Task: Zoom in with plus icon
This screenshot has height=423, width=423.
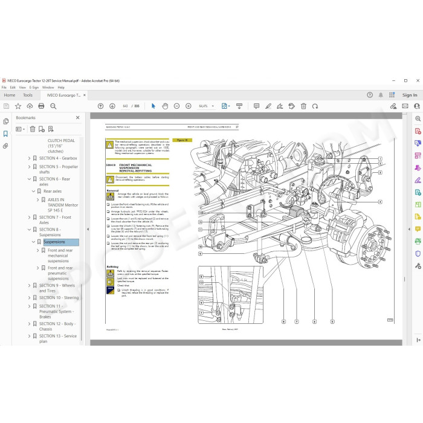Action: 189,106
